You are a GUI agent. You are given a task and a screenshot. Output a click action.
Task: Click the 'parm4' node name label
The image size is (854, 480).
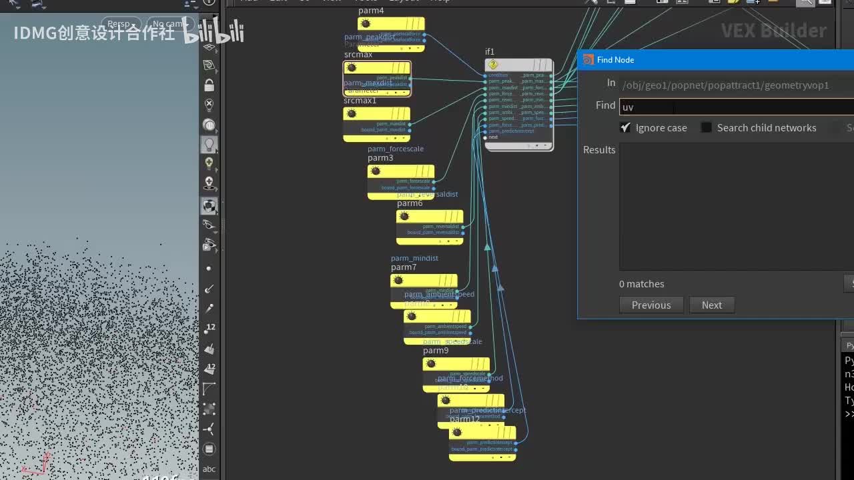point(371,11)
